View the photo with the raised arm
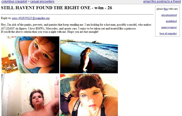Image resolution: width=182 pixels, height=116 pixels. pyautogui.click(x=30, y=95)
